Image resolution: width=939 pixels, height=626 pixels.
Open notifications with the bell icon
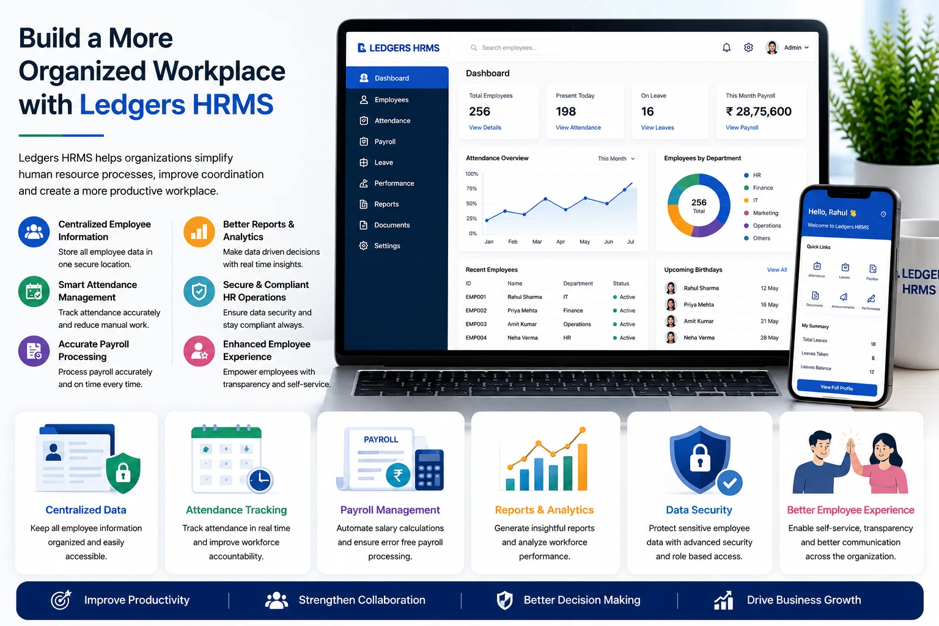click(726, 48)
